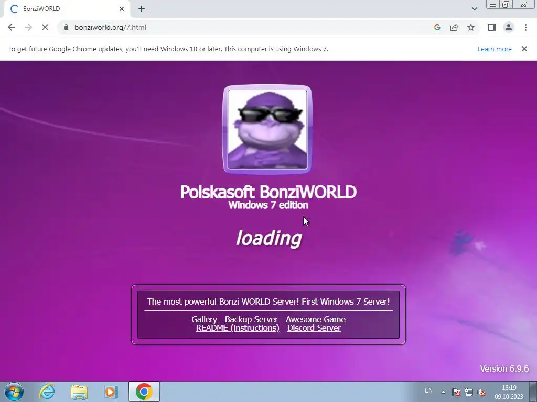Open Action Center flag icon
This screenshot has width=537, height=402.
point(456,392)
